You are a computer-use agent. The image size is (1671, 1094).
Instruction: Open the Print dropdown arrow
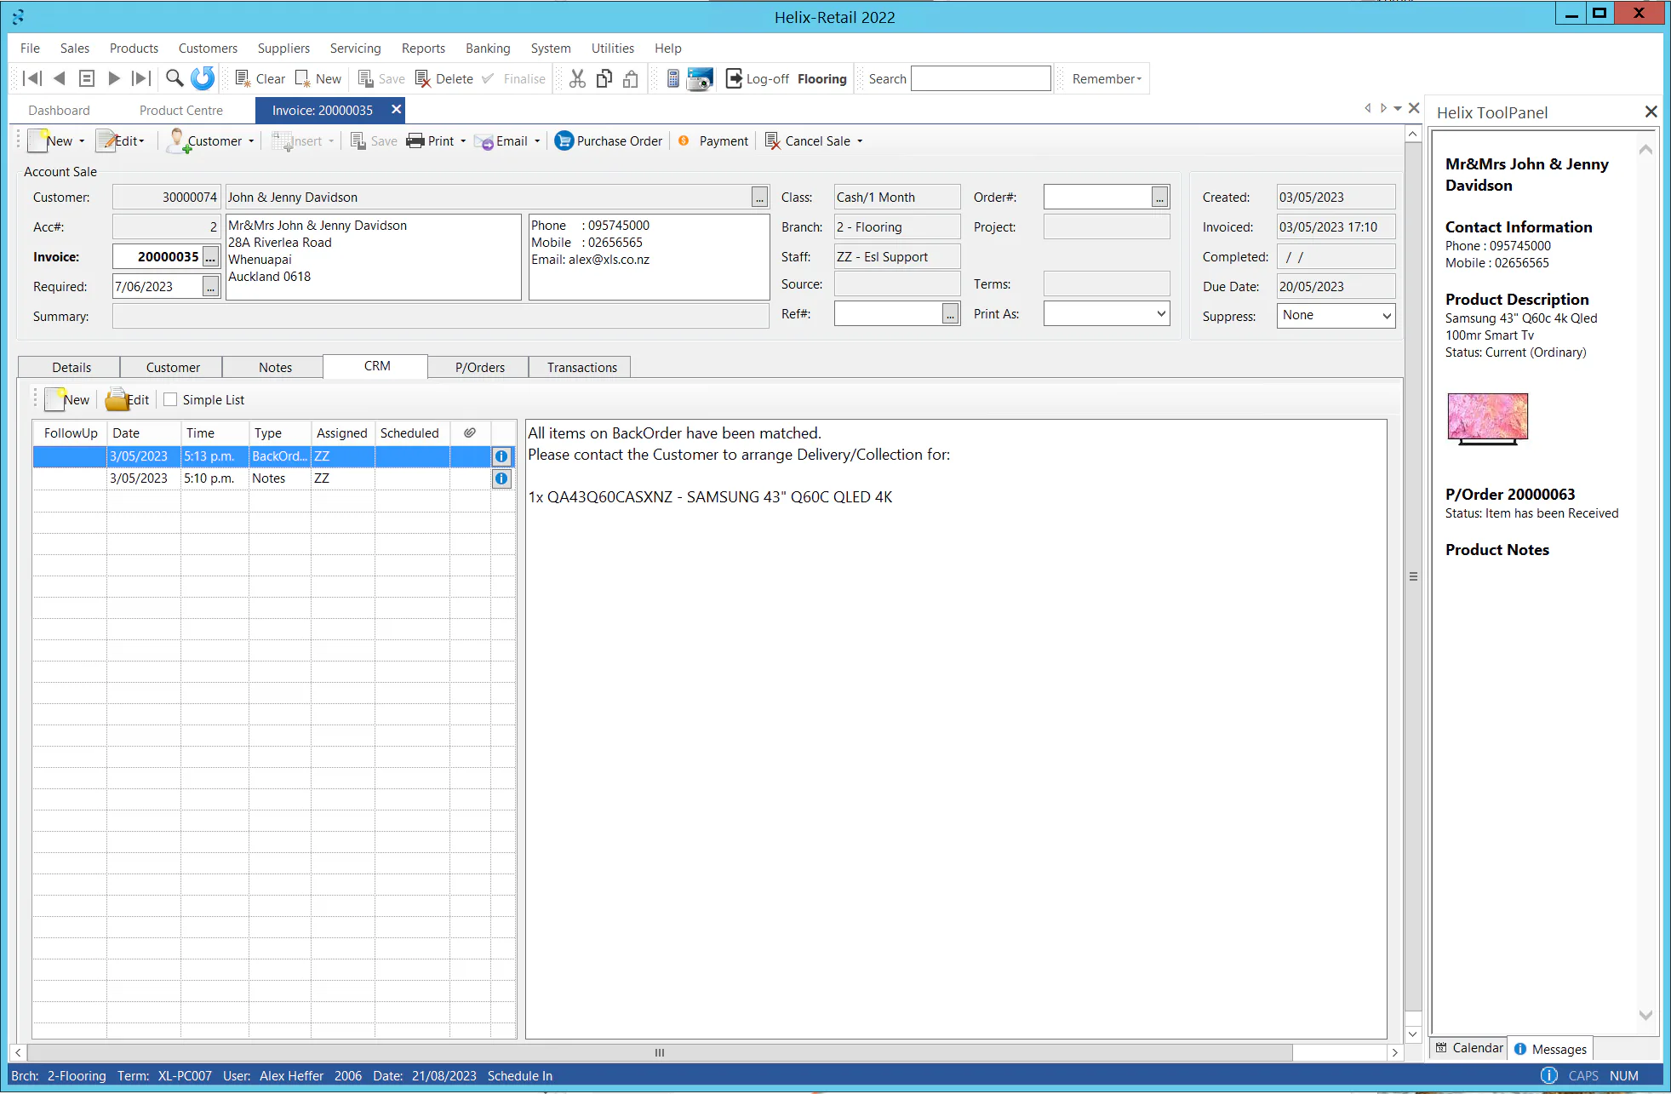click(463, 141)
